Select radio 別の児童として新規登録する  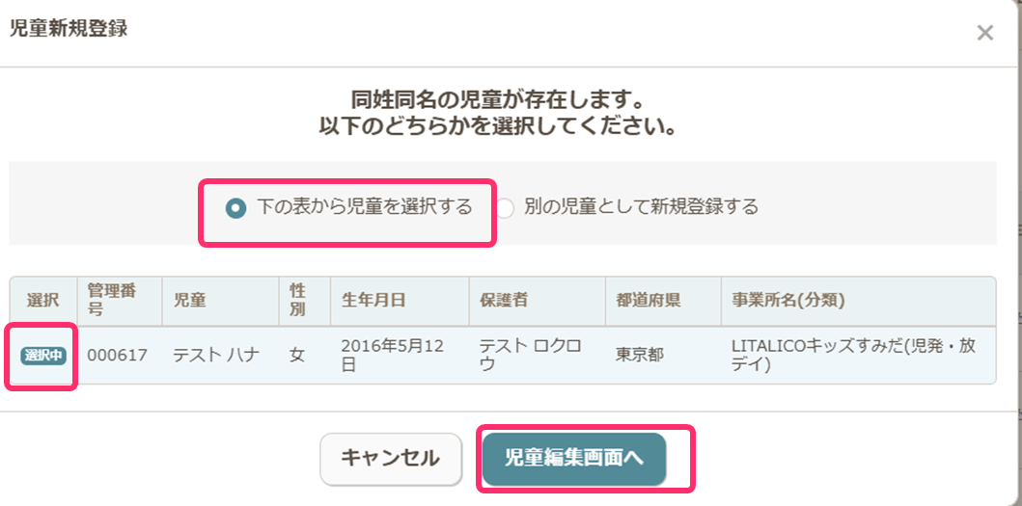pos(507,207)
